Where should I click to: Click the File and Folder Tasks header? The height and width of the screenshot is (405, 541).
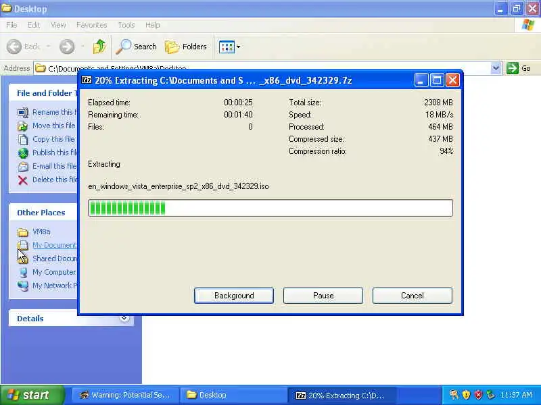click(43, 93)
